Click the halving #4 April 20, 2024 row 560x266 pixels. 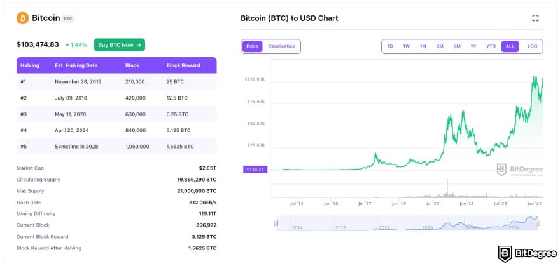[116, 130]
